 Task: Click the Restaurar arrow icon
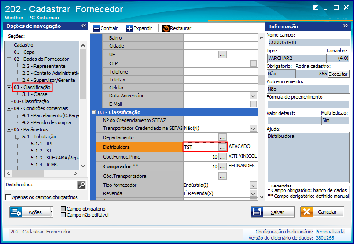[166, 28]
